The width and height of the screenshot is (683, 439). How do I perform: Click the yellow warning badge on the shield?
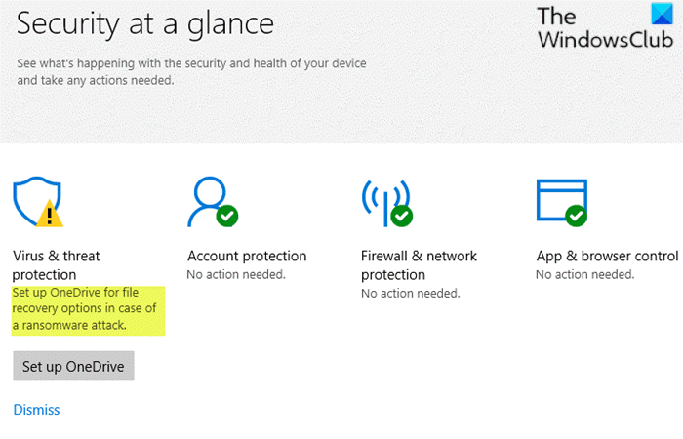[50, 214]
